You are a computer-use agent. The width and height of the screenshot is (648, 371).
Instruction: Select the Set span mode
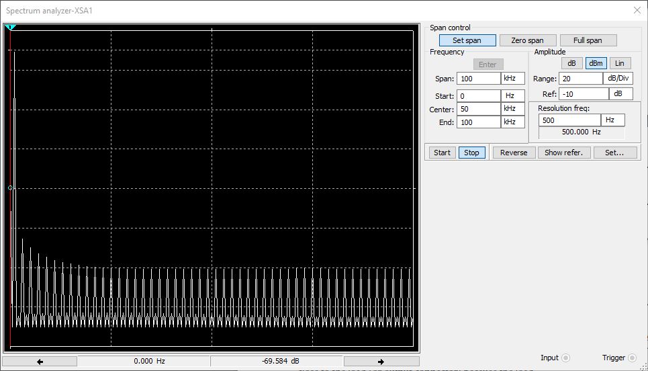tap(467, 40)
